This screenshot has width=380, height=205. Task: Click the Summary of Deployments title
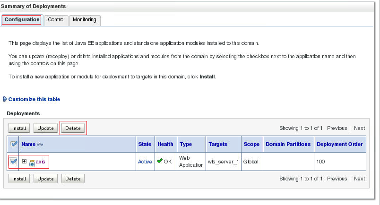(33, 6)
